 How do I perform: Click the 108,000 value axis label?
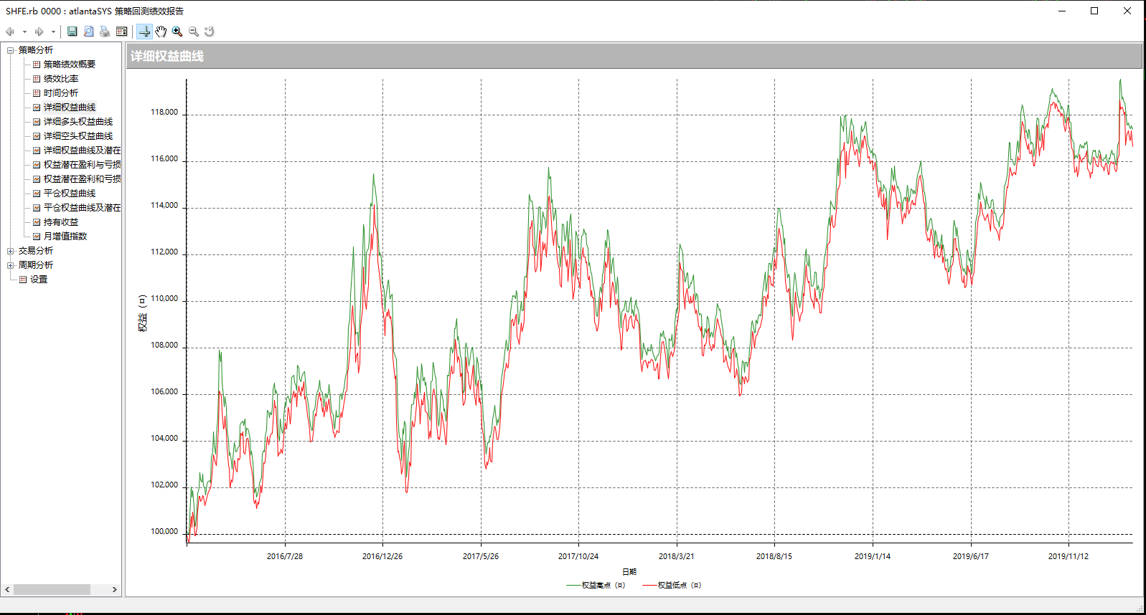(x=164, y=345)
